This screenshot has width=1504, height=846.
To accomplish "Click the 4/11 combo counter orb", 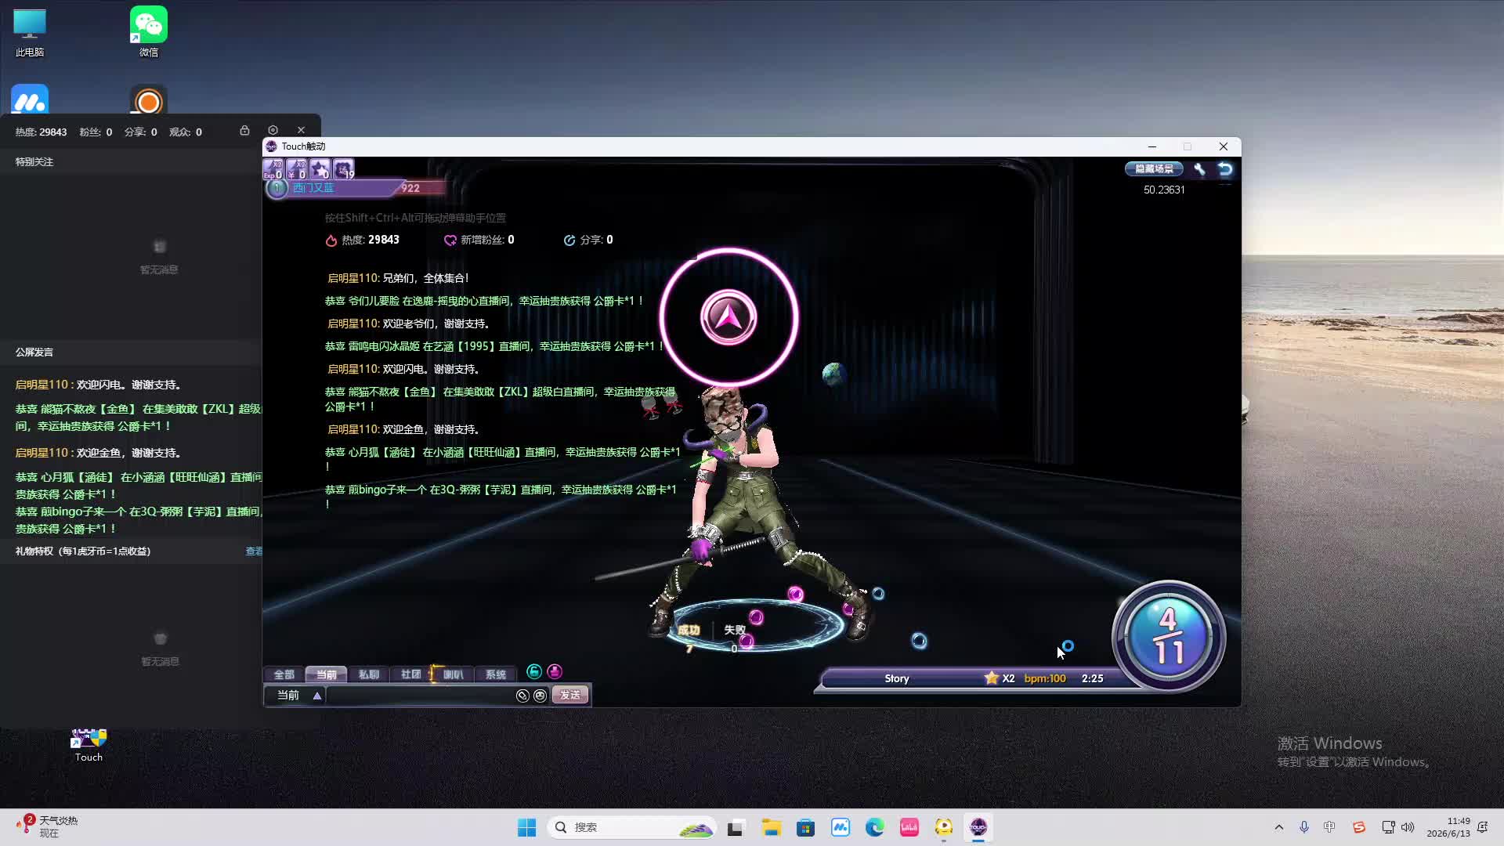I will click(x=1168, y=636).
